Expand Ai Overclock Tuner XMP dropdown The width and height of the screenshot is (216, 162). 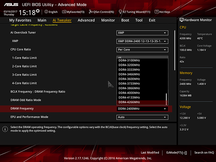tap(142, 33)
